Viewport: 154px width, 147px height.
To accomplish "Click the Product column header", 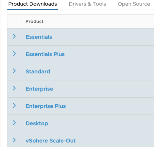I will (x=34, y=21).
